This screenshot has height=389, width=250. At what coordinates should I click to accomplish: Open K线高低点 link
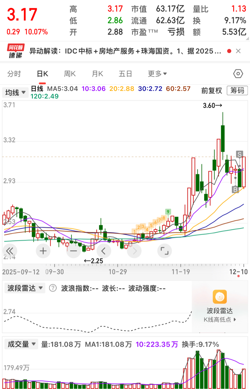point(220,320)
